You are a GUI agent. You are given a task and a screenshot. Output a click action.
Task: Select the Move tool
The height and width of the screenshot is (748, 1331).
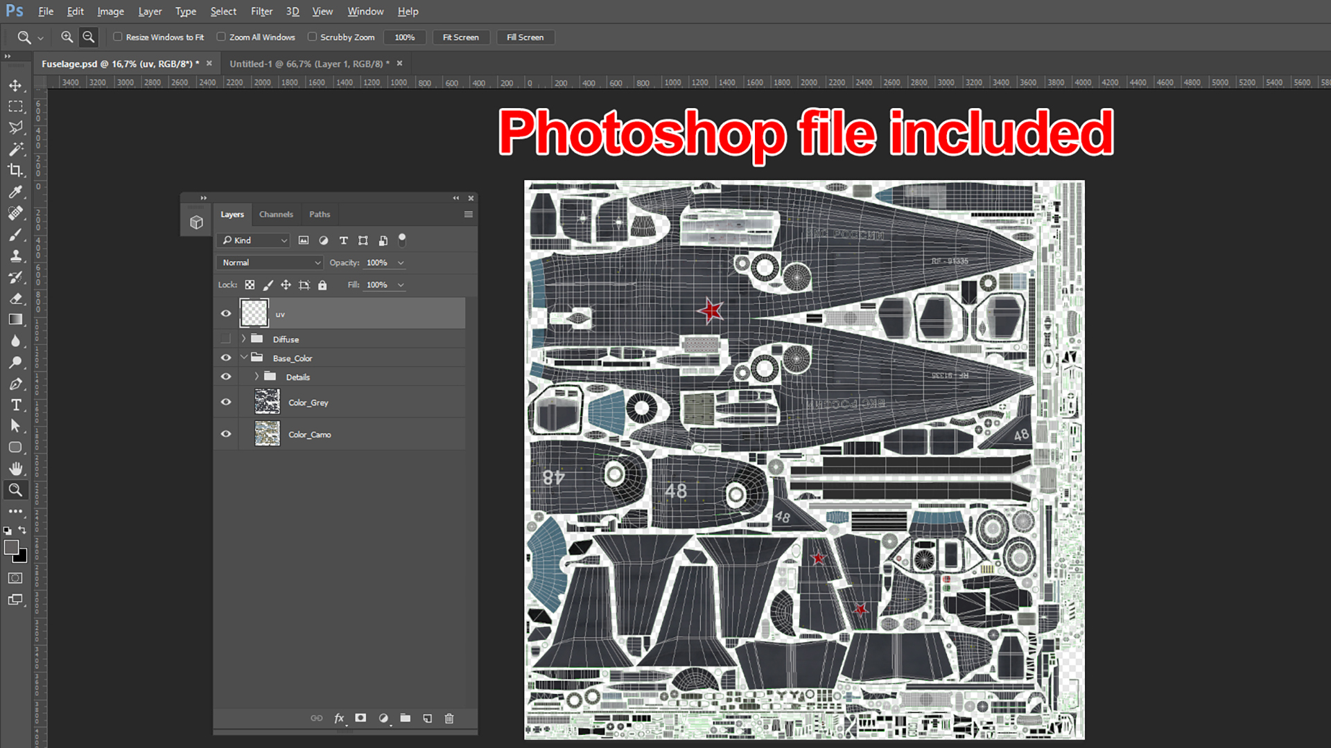pyautogui.click(x=15, y=85)
